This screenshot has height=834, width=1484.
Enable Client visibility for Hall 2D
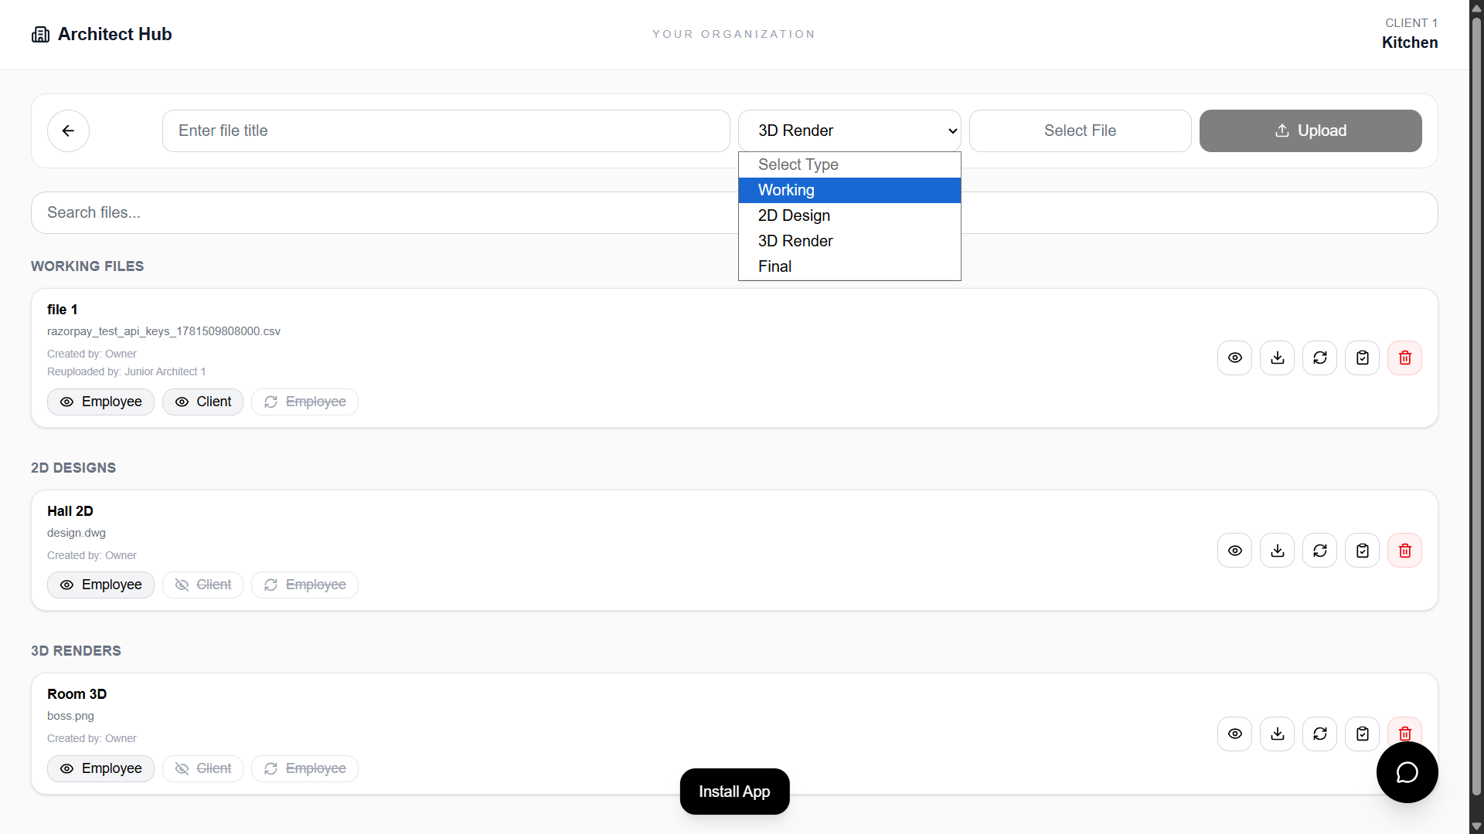click(x=203, y=585)
